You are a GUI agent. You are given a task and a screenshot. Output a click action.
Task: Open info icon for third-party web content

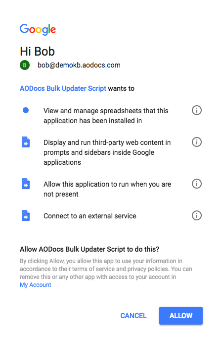tap(197, 142)
